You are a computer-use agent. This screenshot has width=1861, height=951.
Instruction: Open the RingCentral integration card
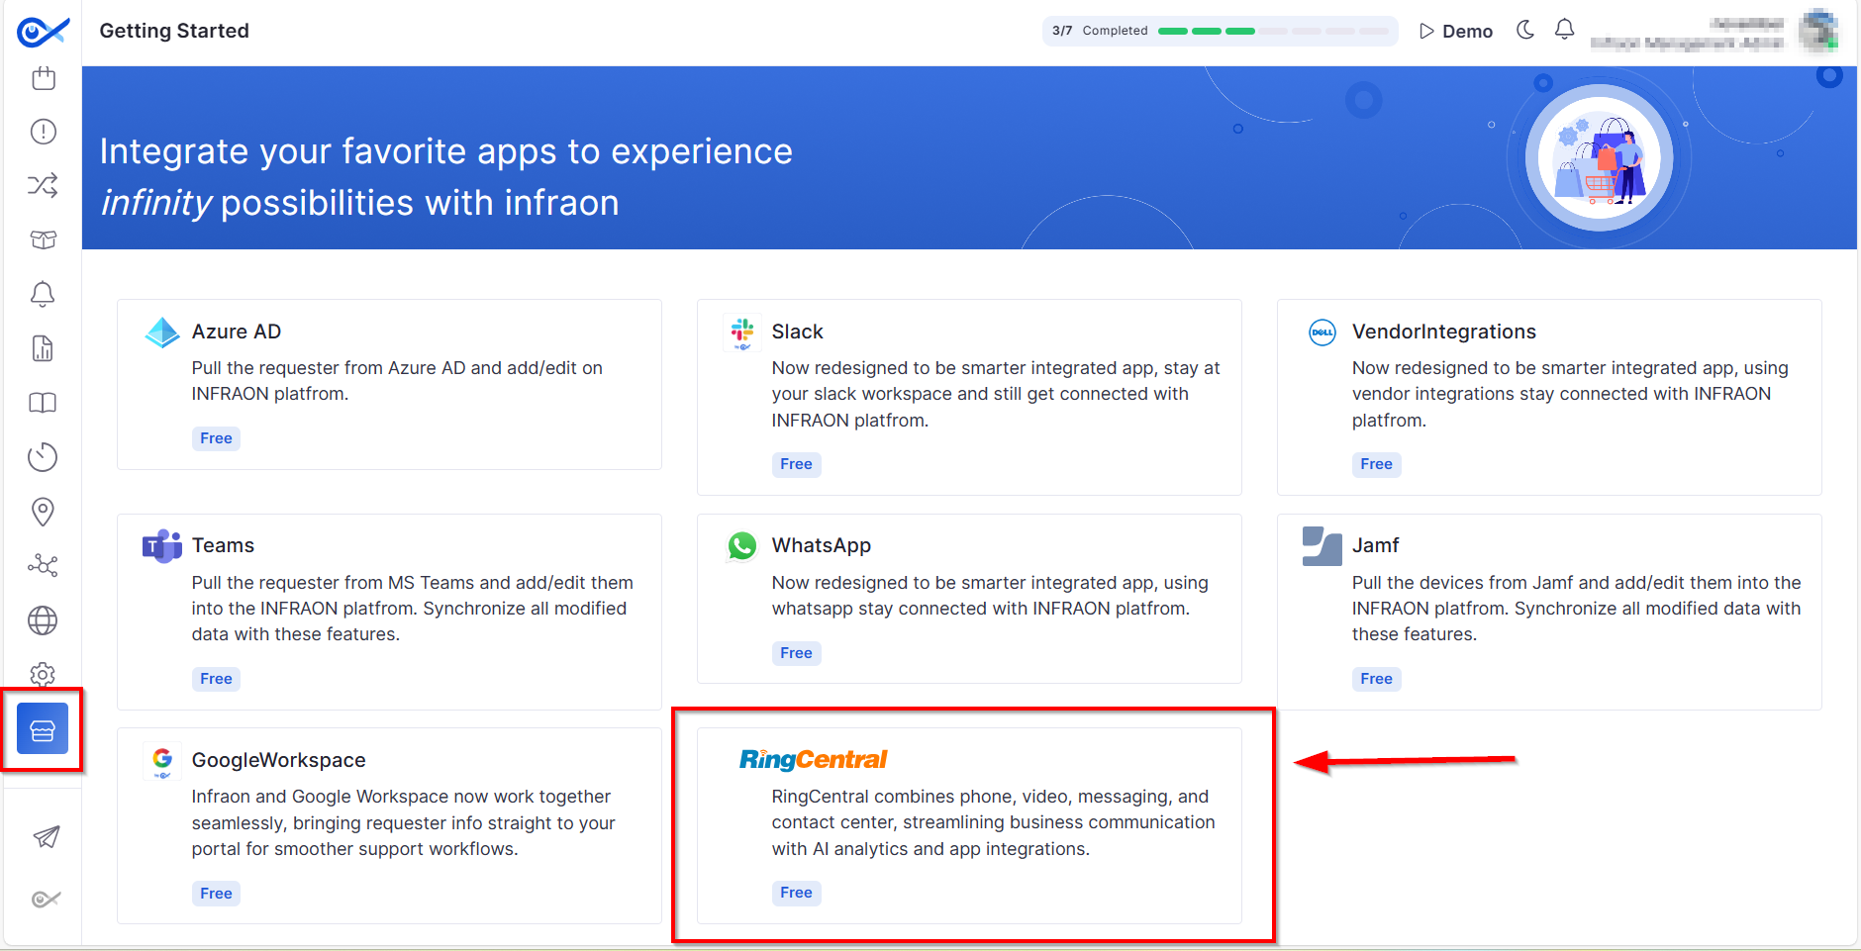[x=969, y=824]
